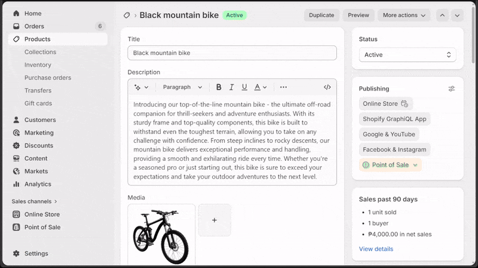Click the Orders inbox icon
This screenshot has width=478, height=268.
click(16, 26)
